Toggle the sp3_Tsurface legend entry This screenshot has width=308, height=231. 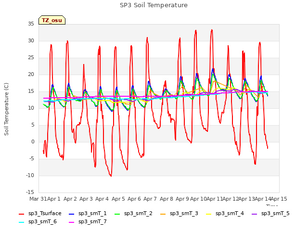tap(40, 214)
